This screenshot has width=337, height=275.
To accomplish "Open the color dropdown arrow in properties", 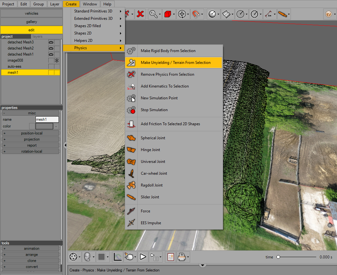I will click(x=56, y=126).
